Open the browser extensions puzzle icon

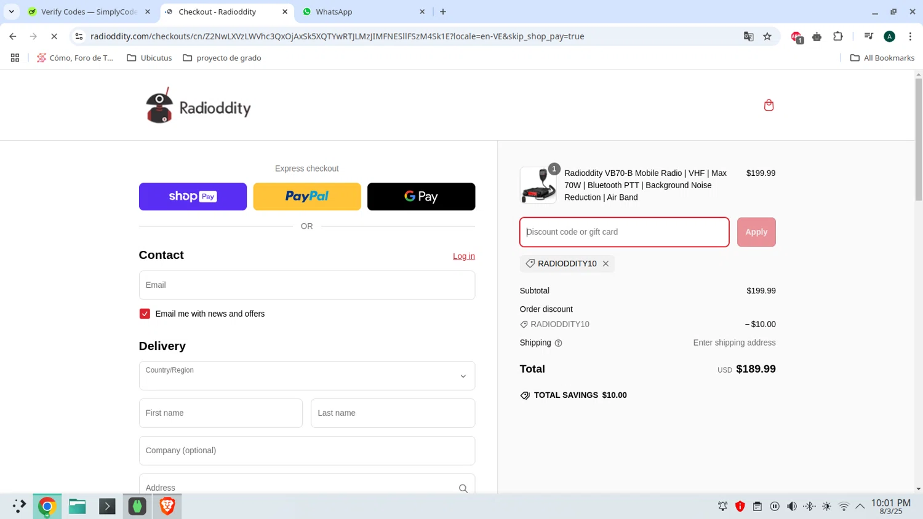838,36
